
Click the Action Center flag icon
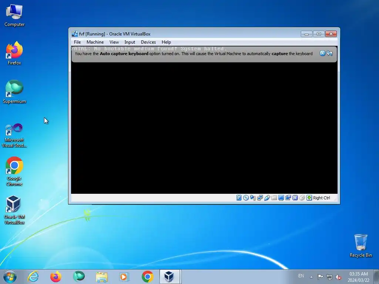click(x=320, y=277)
